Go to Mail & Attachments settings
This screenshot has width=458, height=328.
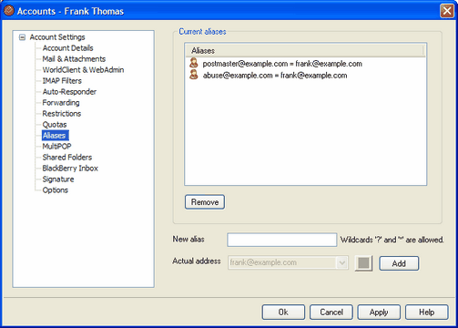point(74,59)
